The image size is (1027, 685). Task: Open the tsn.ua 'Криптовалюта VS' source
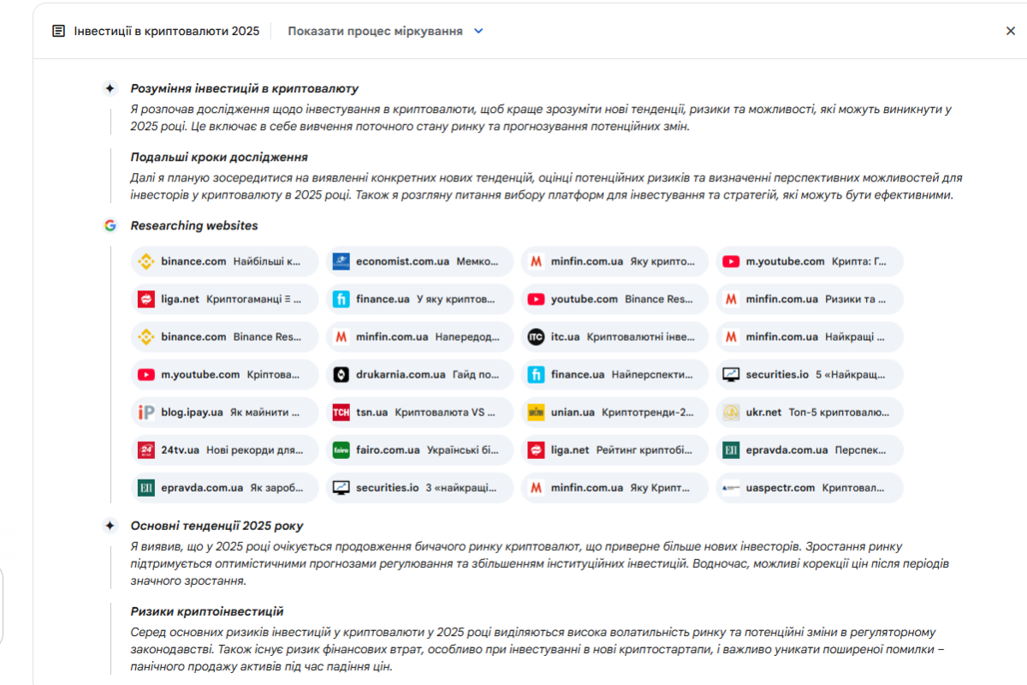tap(419, 413)
